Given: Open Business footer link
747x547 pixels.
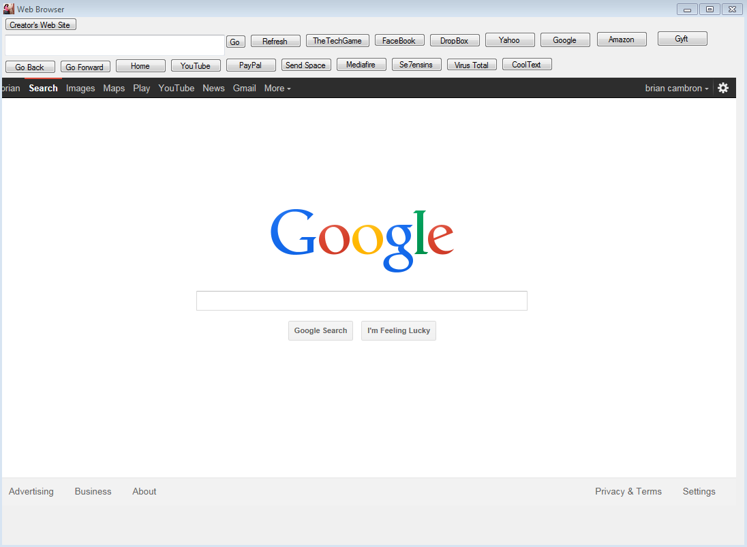Looking at the screenshot, I should [93, 491].
